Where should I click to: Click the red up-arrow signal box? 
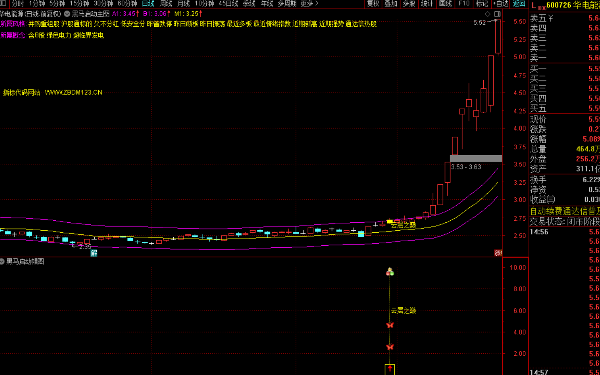click(x=390, y=369)
